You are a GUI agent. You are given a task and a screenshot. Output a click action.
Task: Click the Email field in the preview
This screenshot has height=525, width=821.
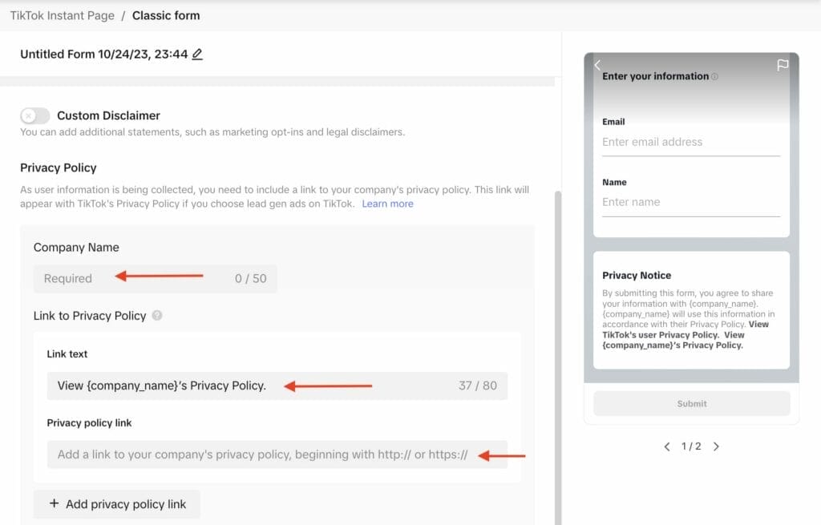click(x=690, y=143)
